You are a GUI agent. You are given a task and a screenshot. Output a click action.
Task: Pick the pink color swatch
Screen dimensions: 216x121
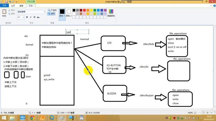pos(84,14)
